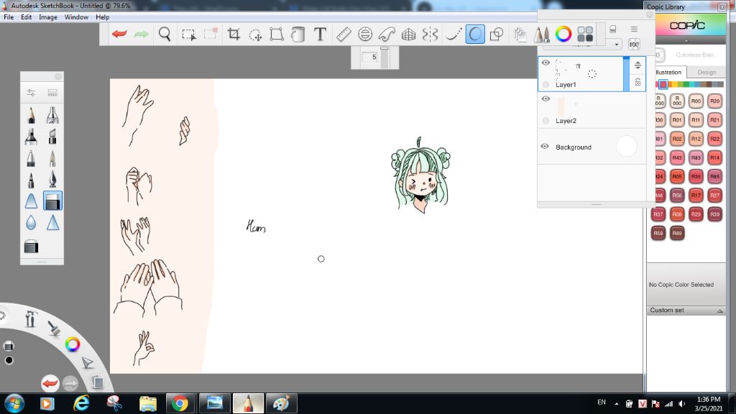This screenshot has height=414, width=736.
Task: Select the Zoom magnifier tool
Action: [x=165, y=34]
